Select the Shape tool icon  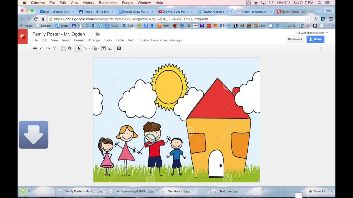click(x=94, y=48)
